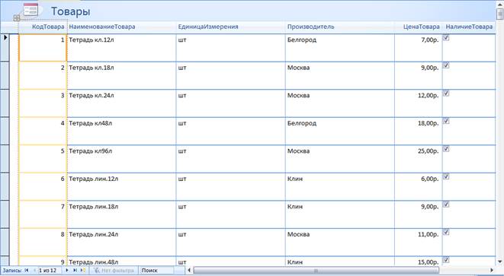The width and height of the screenshot is (504, 276).
Task: Toggle НаличиеТовара checkbox for Тетрадь лин.24л
Action: 446,232
